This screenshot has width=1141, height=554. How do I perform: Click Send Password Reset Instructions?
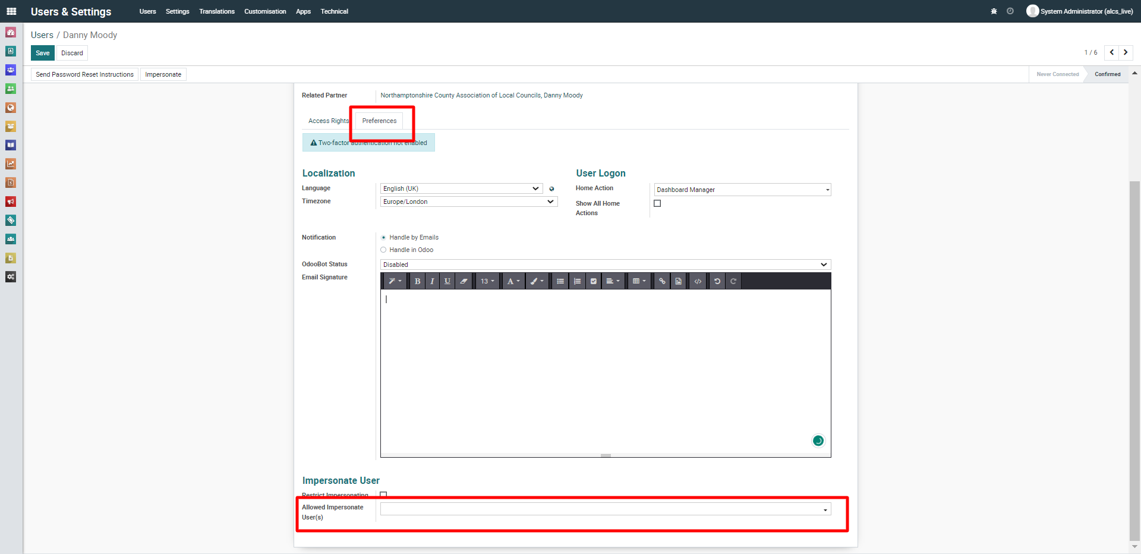(x=84, y=74)
